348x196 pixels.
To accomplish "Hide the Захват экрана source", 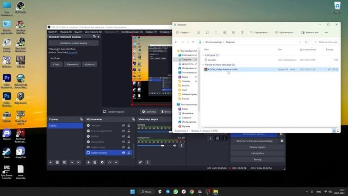I will [x=123, y=153].
